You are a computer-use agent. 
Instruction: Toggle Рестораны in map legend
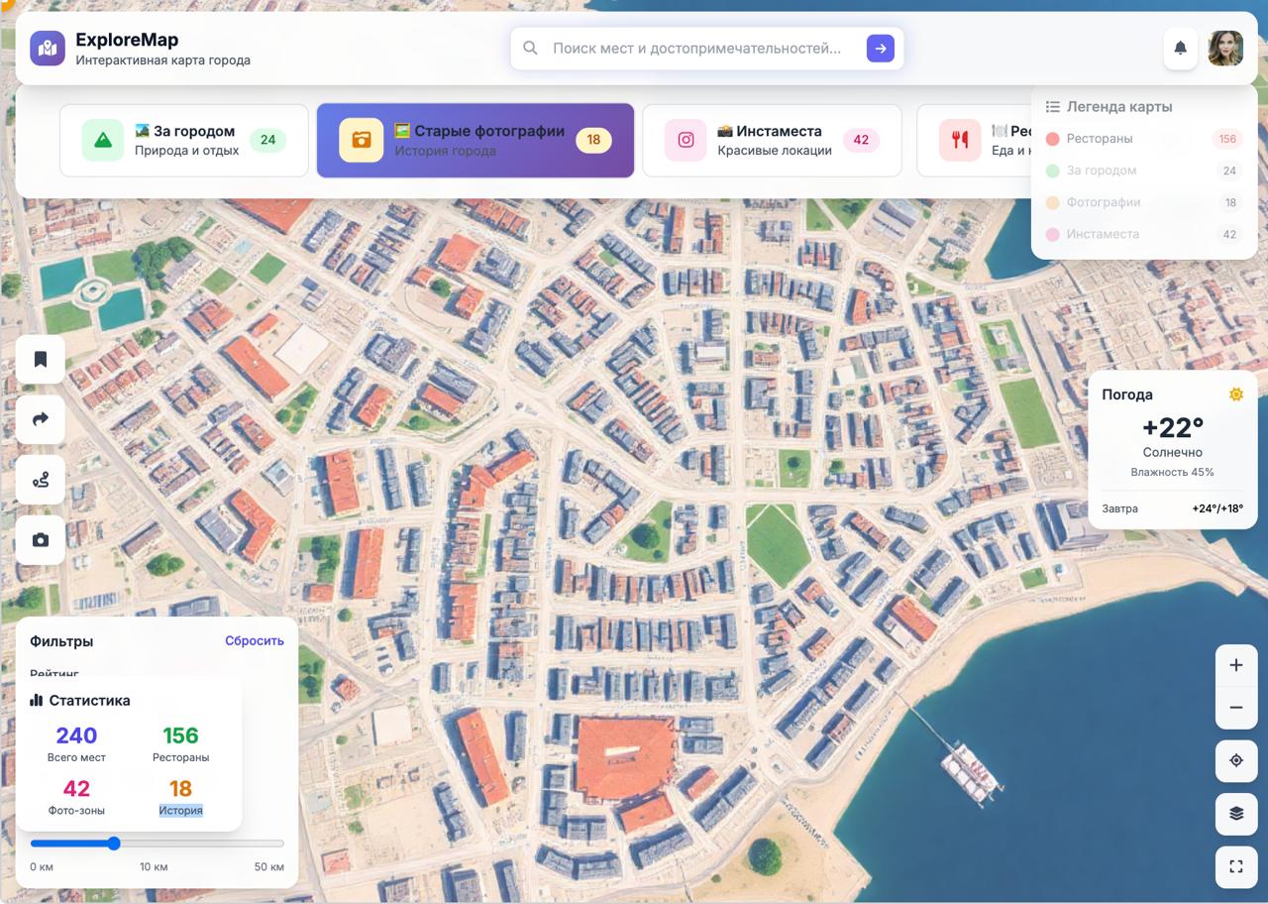pos(1100,139)
